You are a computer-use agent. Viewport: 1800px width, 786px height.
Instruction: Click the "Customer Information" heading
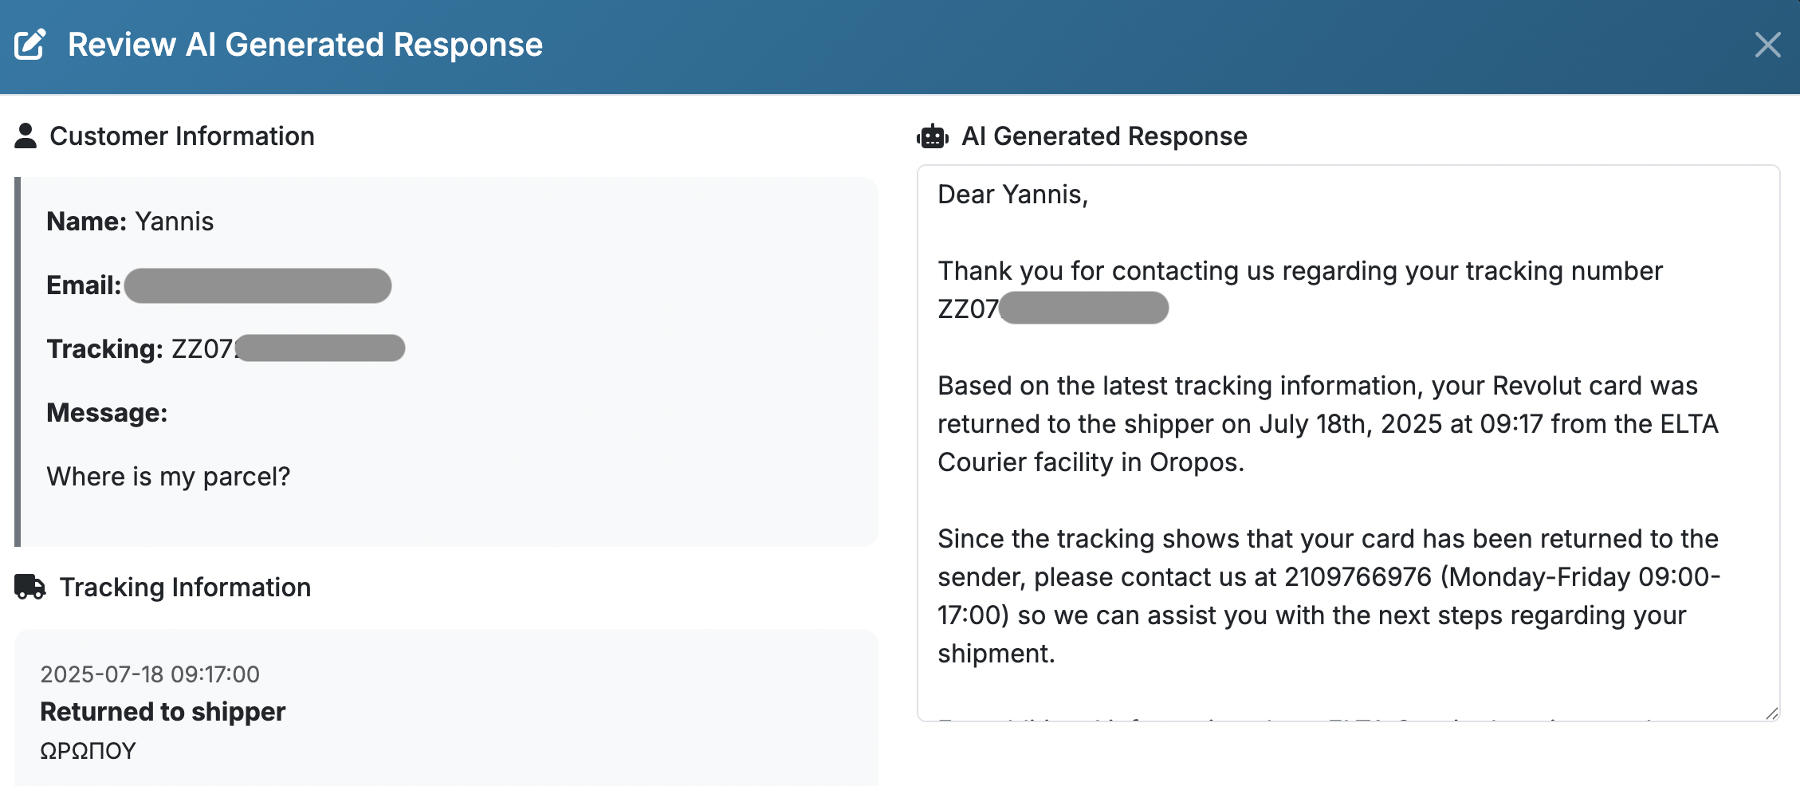pyautogui.click(x=182, y=136)
